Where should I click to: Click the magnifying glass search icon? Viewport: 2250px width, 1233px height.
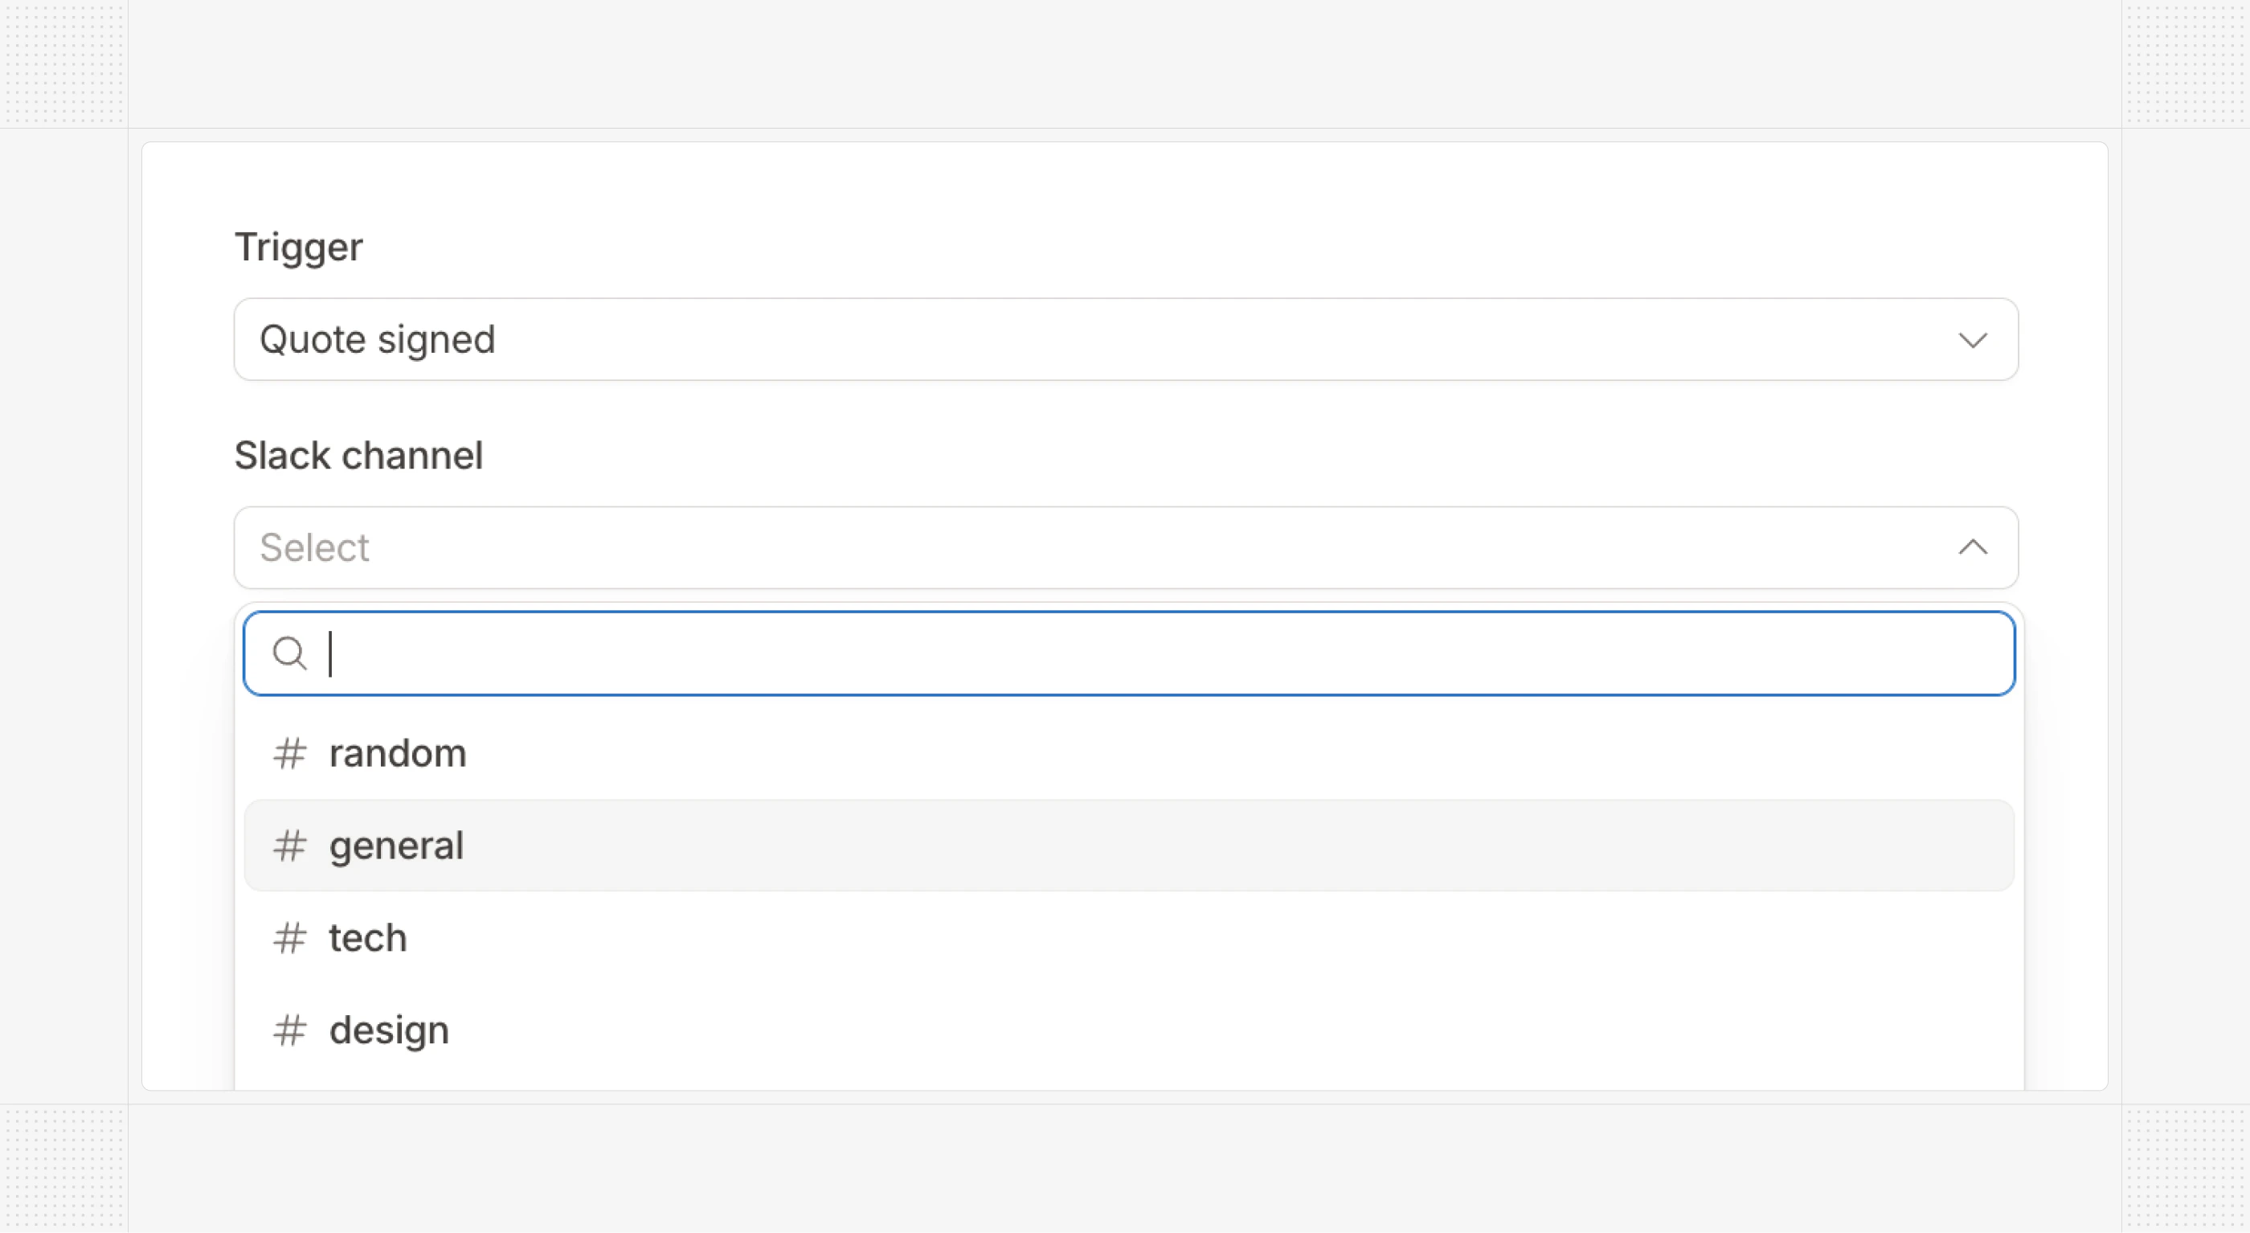(x=289, y=653)
